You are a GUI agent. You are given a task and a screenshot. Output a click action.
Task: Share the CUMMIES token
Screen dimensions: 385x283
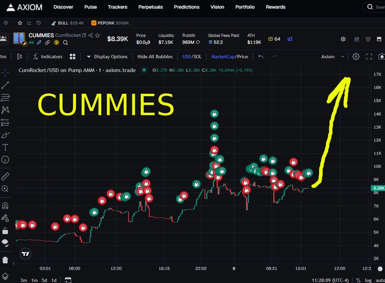pos(91,35)
